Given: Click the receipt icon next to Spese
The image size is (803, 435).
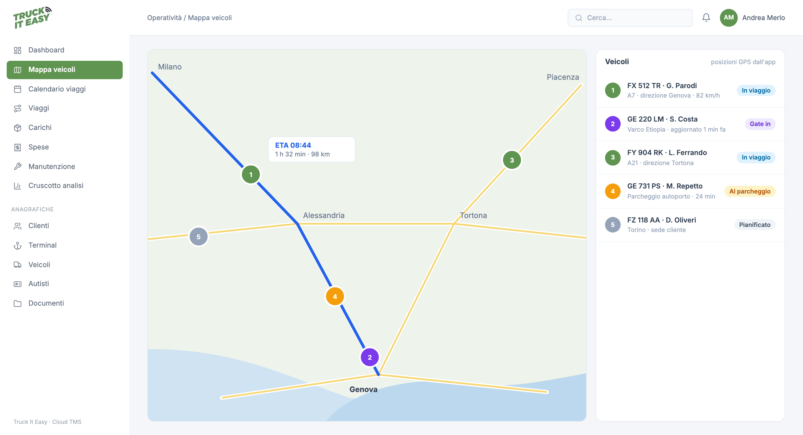Looking at the screenshot, I should point(18,147).
